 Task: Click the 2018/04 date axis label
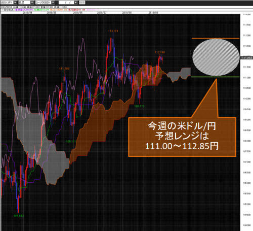click(x=27, y=13)
